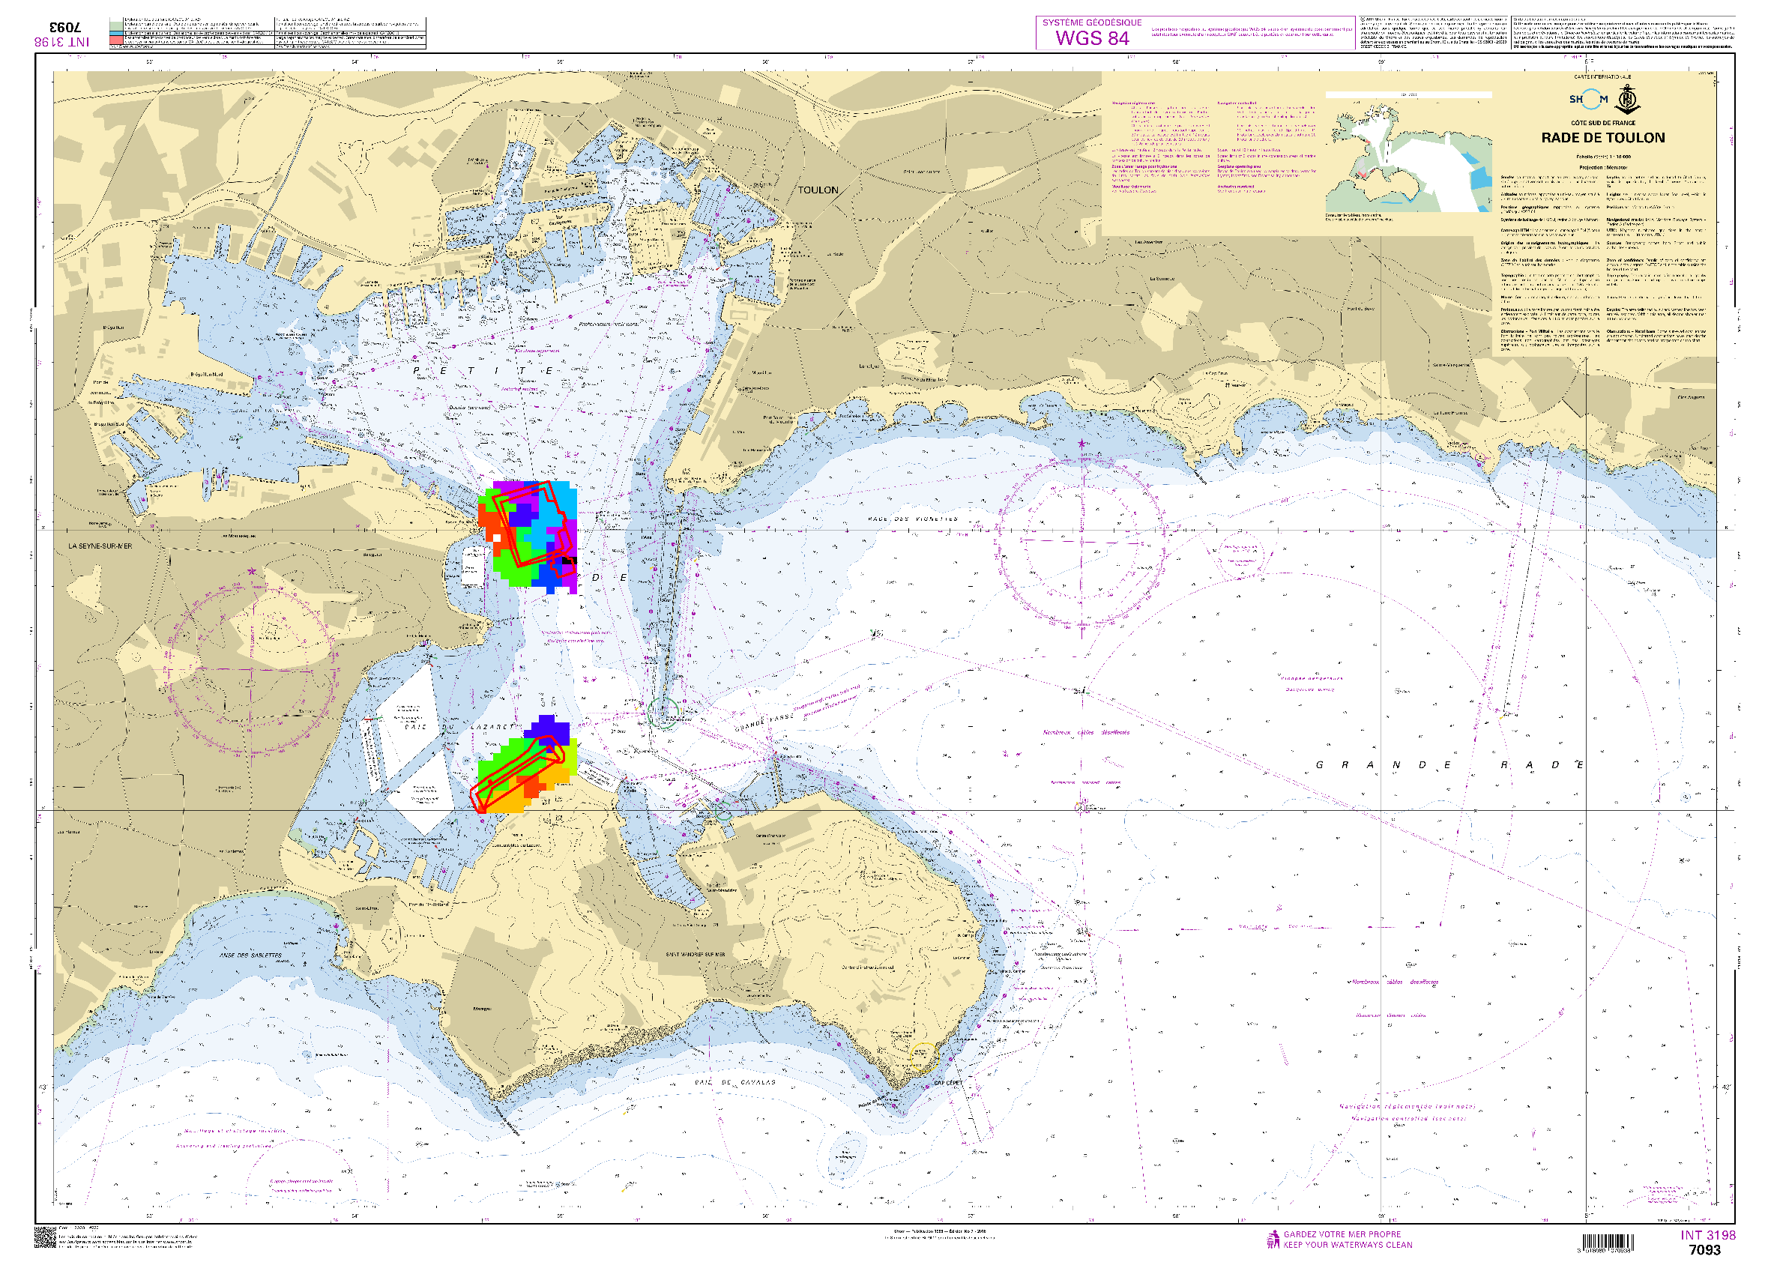This screenshot has height=1271, width=1771.
Task: Click the SHOM logo in title block
Action: tap(1588, 99)
